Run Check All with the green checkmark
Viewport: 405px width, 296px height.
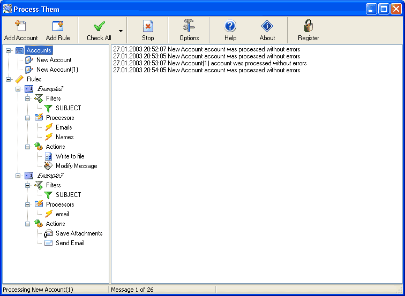[99, 26]
